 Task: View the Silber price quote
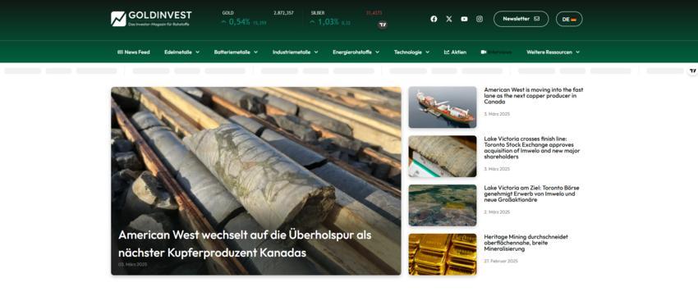(x=347, y=18)
